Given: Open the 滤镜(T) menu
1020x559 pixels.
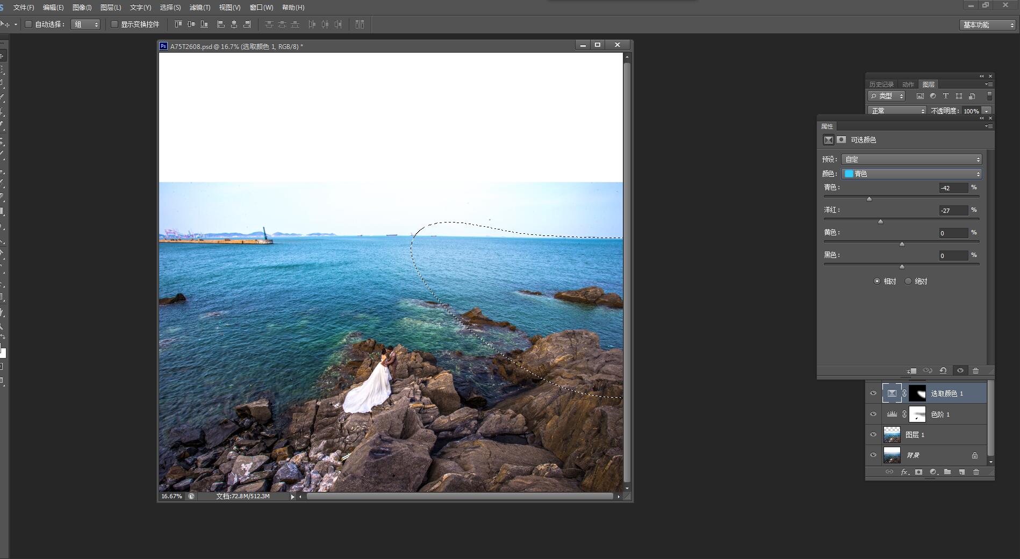Looking at the screenshot, I should (200, 8).
